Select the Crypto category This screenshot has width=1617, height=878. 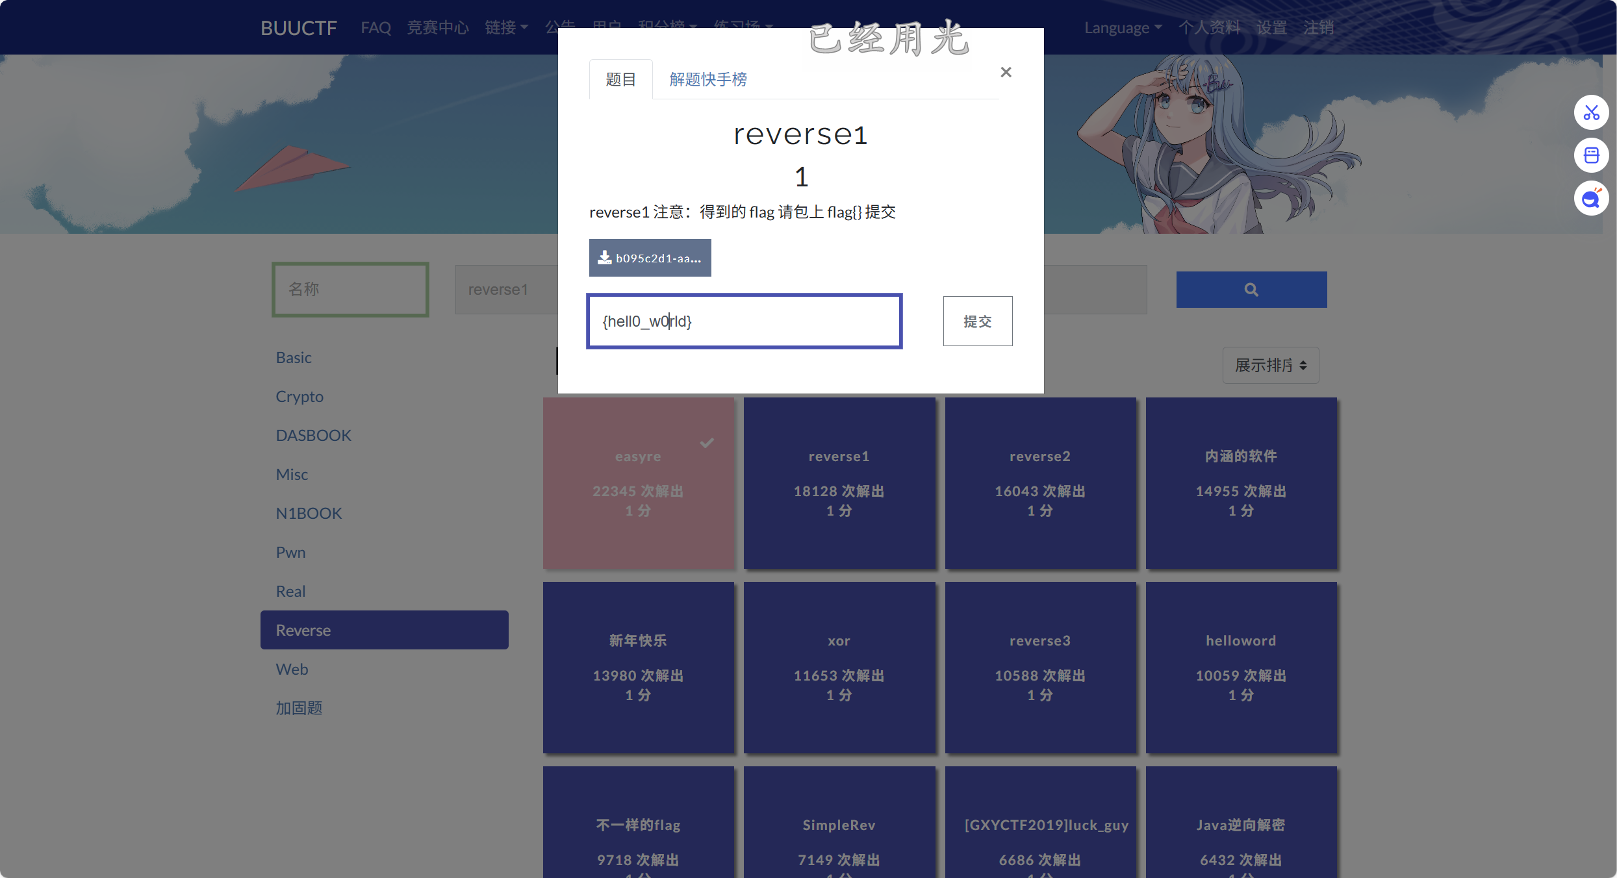click(x=299, y=396)
